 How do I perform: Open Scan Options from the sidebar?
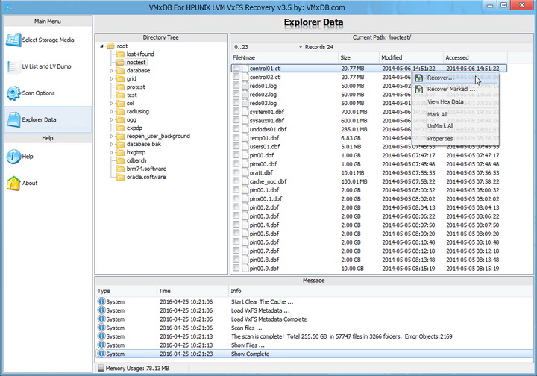pyautogui.click(x=13, y=93)
